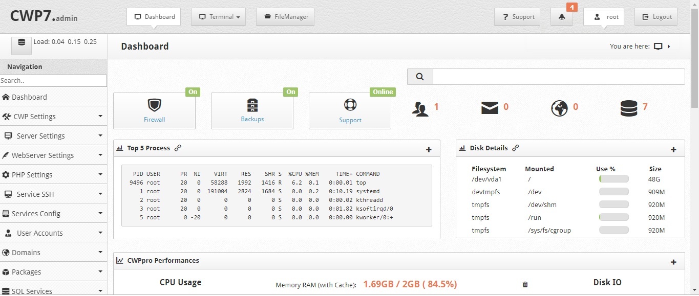Select the Dashboard top tab
699x296 pixels.
[x=154, y=17]
